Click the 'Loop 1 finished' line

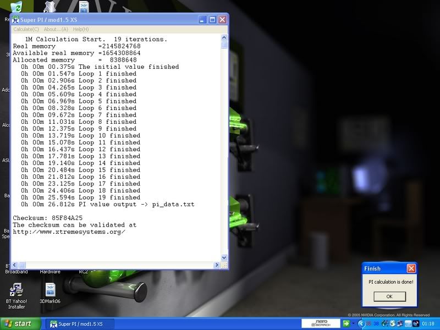point(79,74)
